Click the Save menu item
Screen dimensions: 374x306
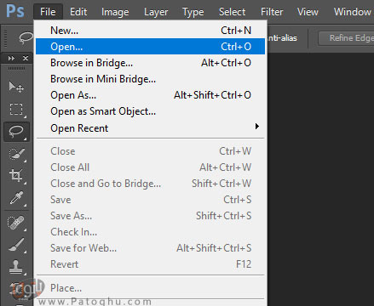click(x=150, y=200)
